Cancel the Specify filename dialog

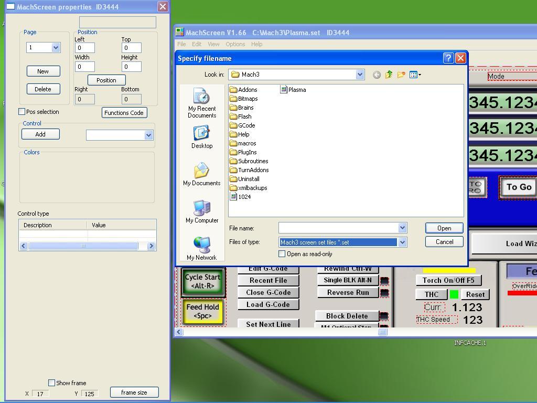(x=444, y=241)
